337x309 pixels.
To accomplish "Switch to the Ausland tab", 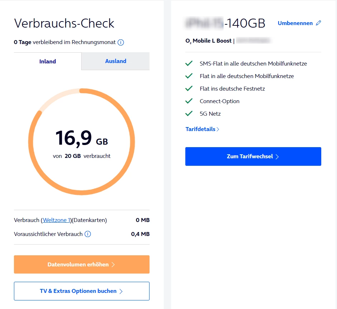I will 116,61.
